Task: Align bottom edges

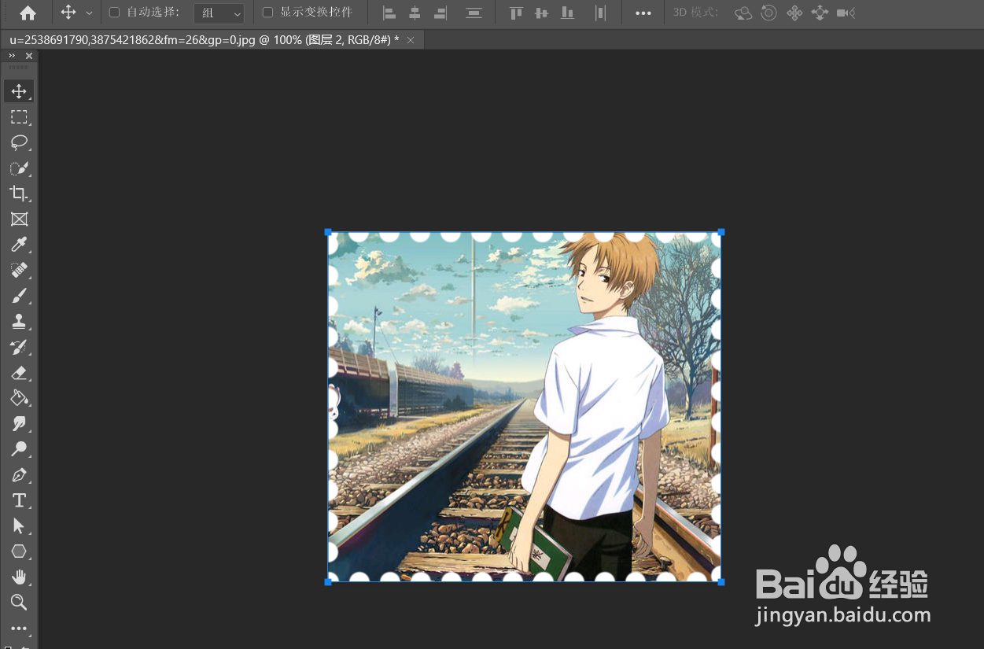Action: pos(567,13)
